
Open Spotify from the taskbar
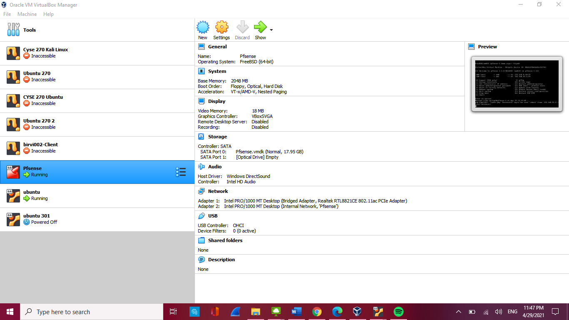[x=398, y=312]
